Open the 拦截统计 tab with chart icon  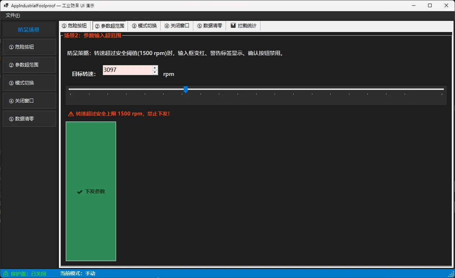[243, 26]
